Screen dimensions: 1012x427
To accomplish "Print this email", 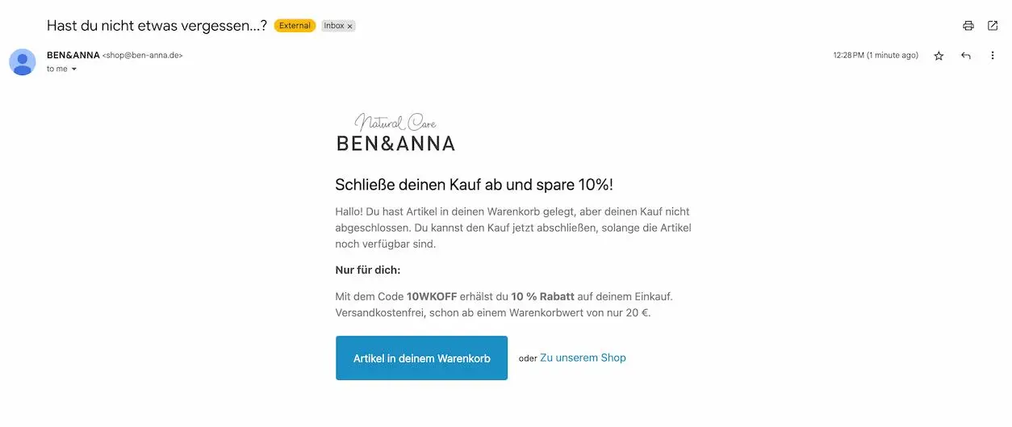I will (968, 26).
